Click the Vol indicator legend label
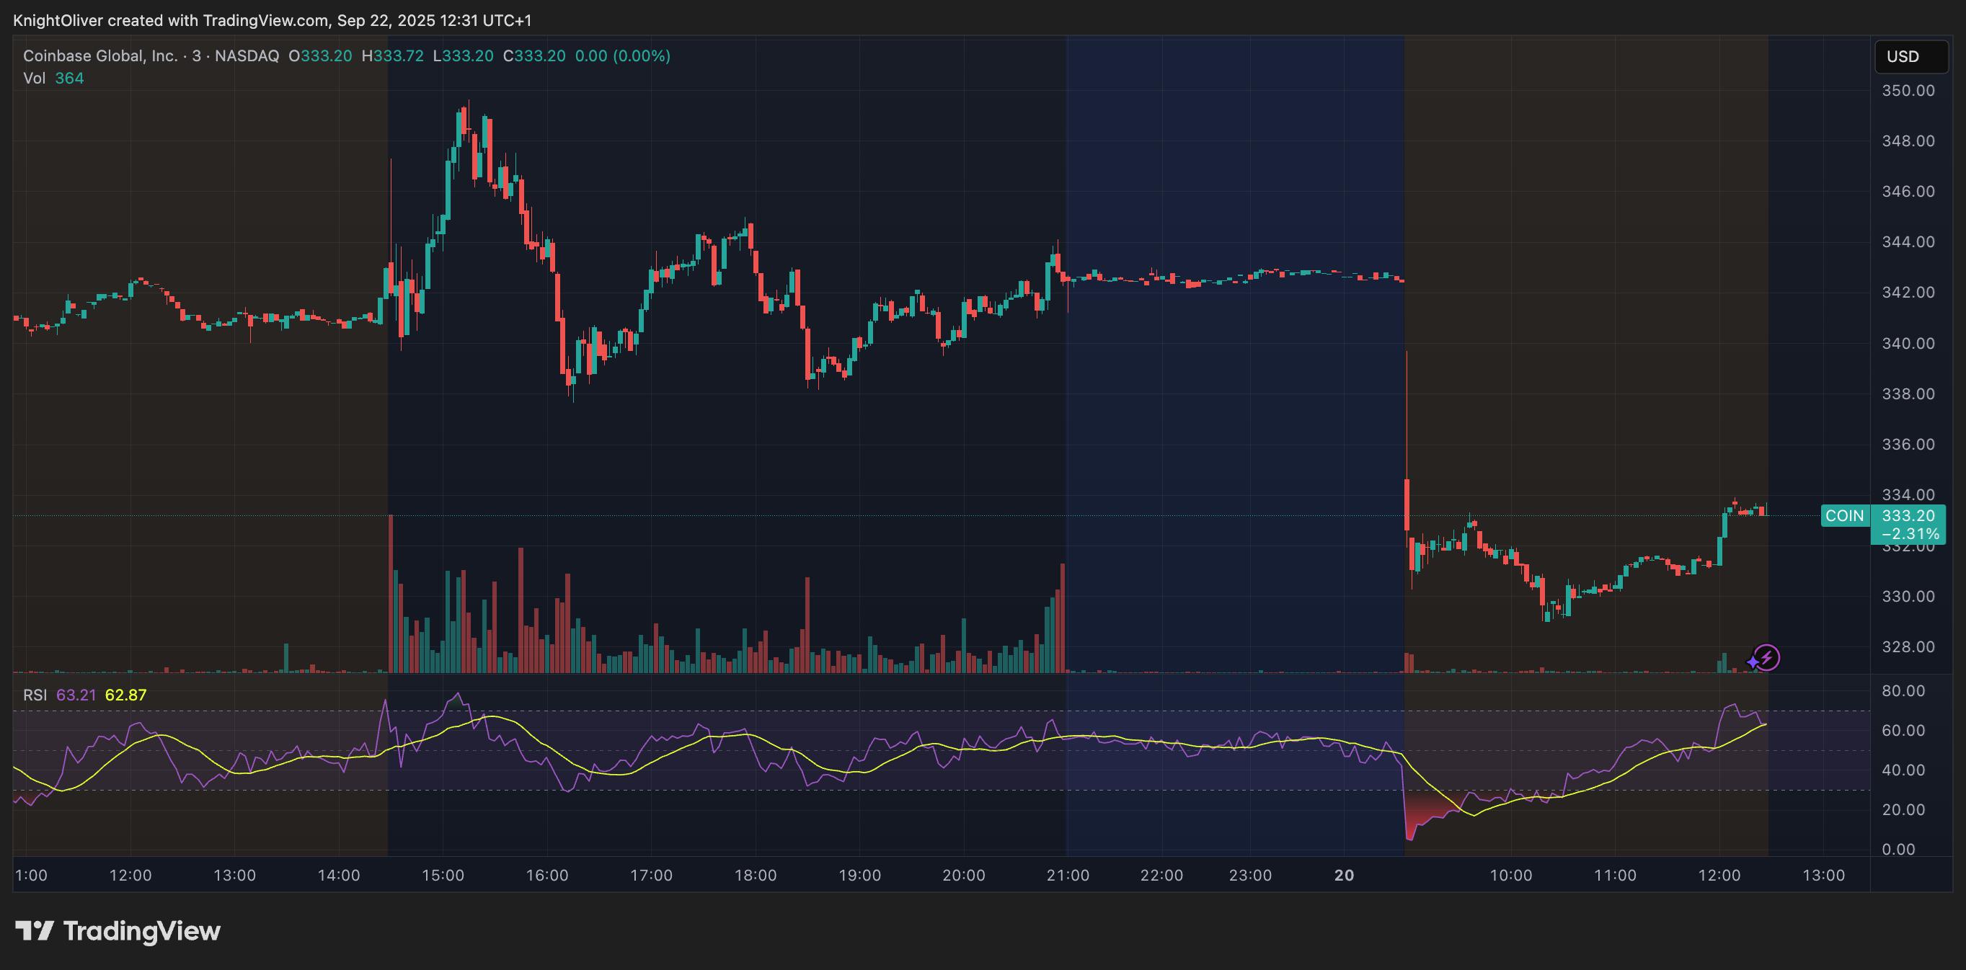 [x=33, y=77]
